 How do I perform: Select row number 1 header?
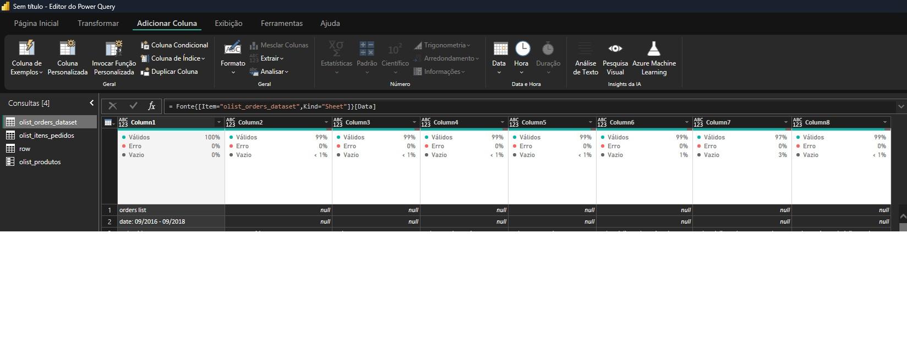tap(110, 210)
